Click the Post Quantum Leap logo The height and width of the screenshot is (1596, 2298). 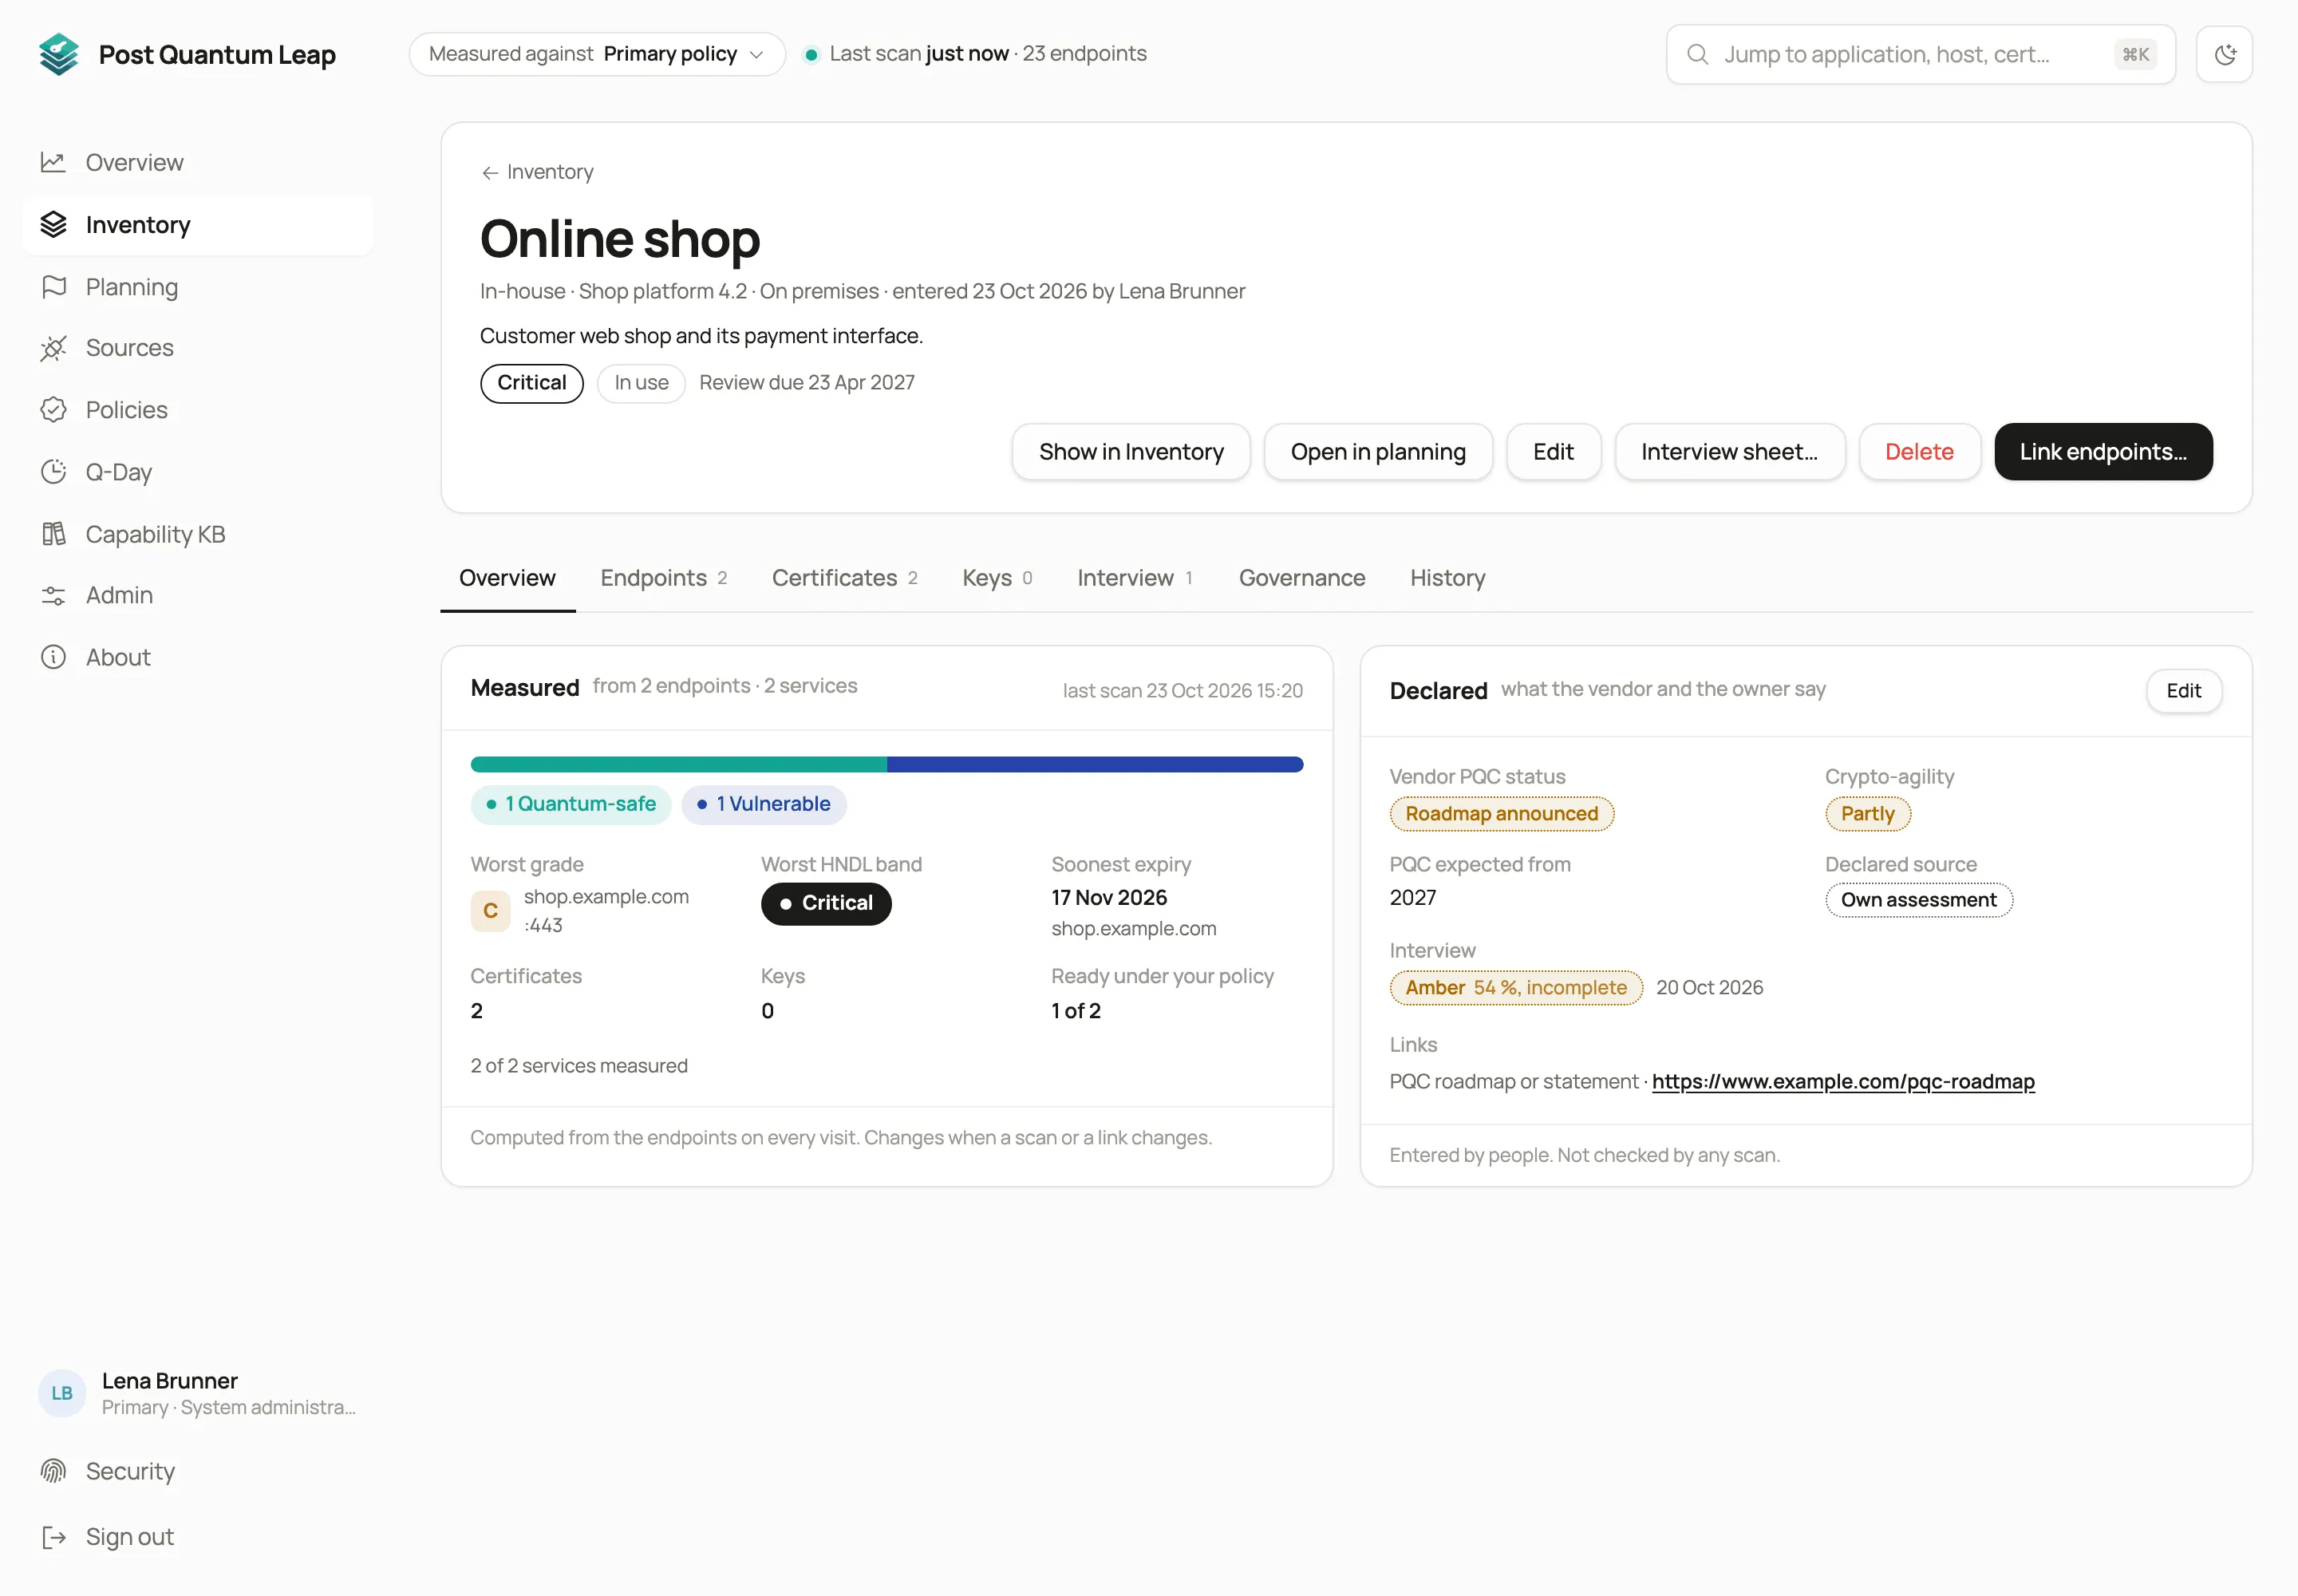pos(59,54)
